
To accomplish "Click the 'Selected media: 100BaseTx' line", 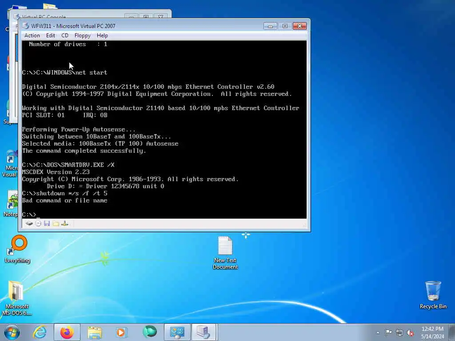I will pos(100,143).
